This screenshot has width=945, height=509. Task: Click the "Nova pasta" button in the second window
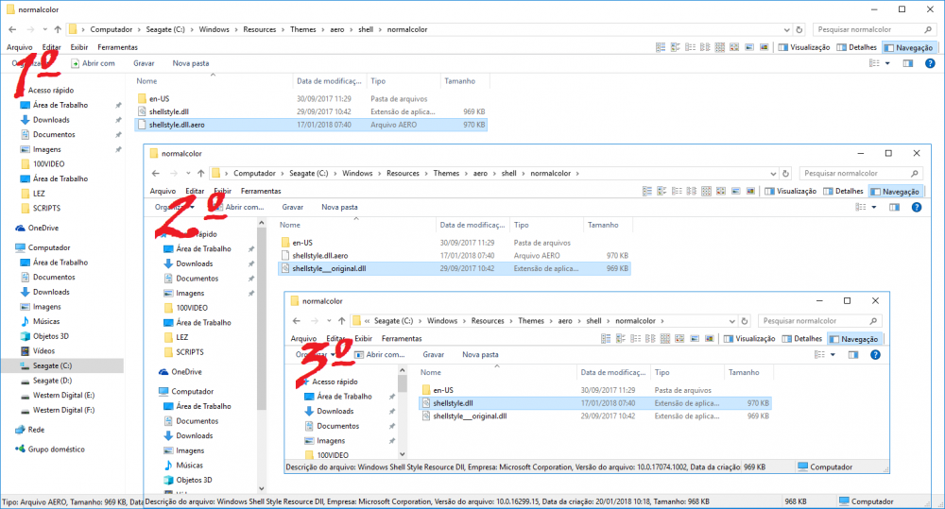339,207
